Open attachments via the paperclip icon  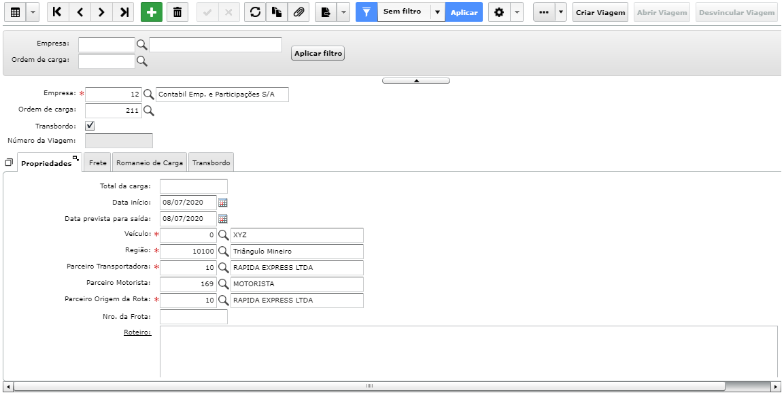coord(299,12)
